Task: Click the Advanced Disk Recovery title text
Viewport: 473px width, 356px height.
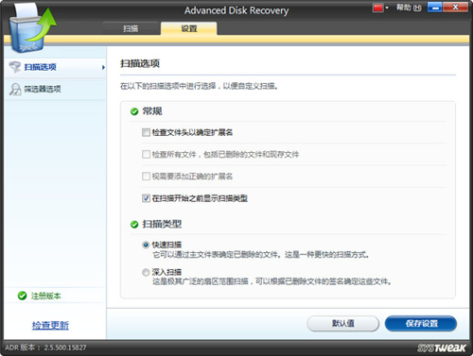Action: click(x=236, y=10)
